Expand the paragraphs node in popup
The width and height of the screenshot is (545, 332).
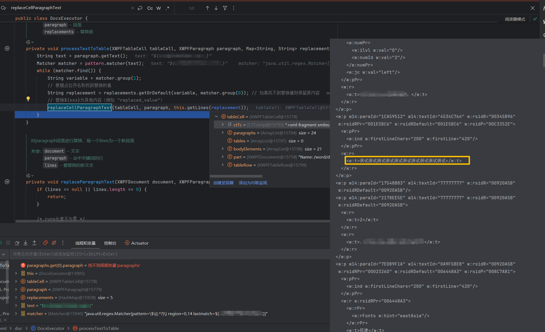(x=223, y=133)
